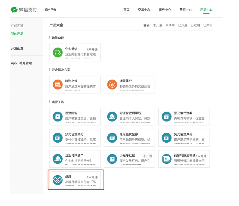Click the 企业付款到个… people icon
Viewport: 239px width, 206px height.
pos(58,159)
